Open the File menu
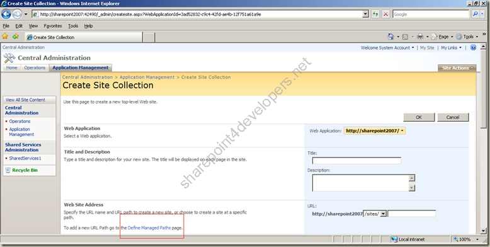This screenshot has height=247, width=490. pyautogui.click(x=6, y=26)
